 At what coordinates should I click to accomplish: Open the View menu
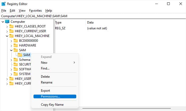point(22,11)
